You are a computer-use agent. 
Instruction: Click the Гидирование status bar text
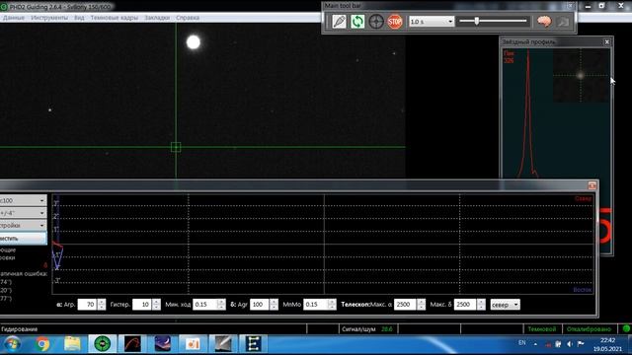[20, 329]
